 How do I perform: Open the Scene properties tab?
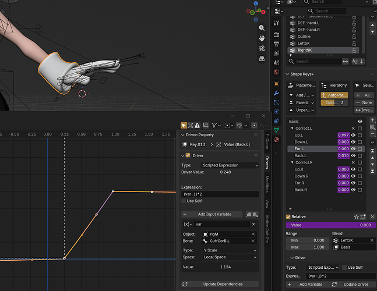tap(277, 62)
